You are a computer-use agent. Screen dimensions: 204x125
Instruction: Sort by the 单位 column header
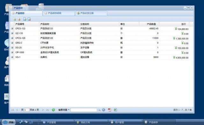129,24
